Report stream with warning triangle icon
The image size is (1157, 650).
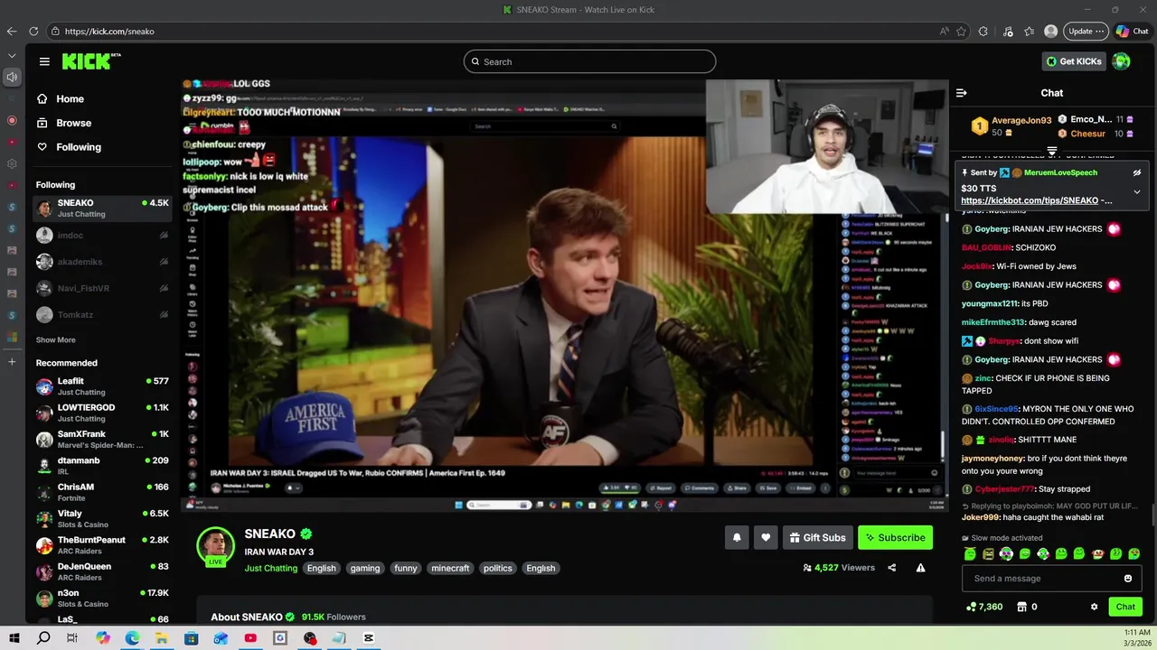(x=920, y=568)
